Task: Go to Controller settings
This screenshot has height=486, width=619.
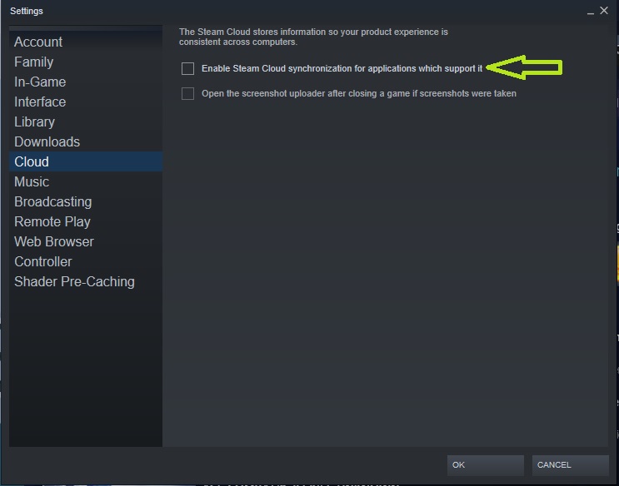Action: 43,261
